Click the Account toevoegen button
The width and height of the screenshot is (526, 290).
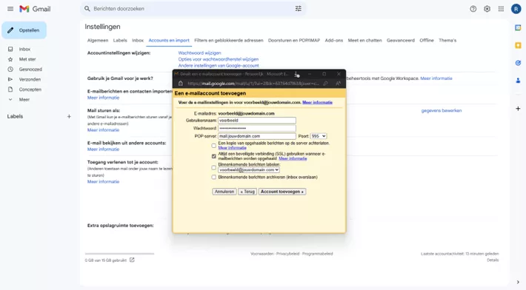coord(282,192)
